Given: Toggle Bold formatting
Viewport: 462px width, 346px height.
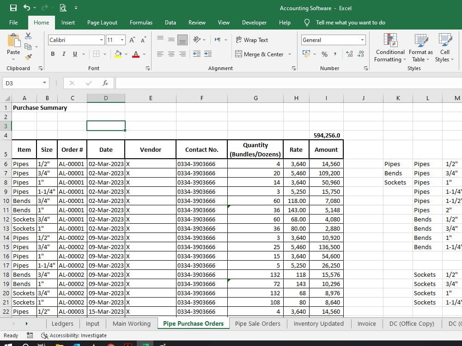Looking at the screenshot, I should tap(52, 54).
